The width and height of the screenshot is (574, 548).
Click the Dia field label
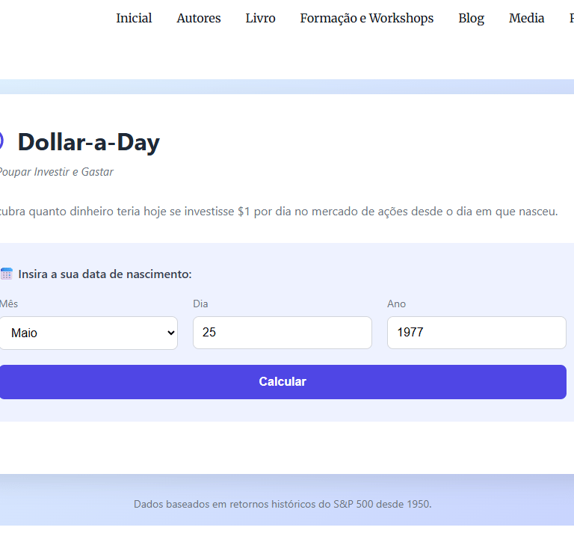coord(200,304)
